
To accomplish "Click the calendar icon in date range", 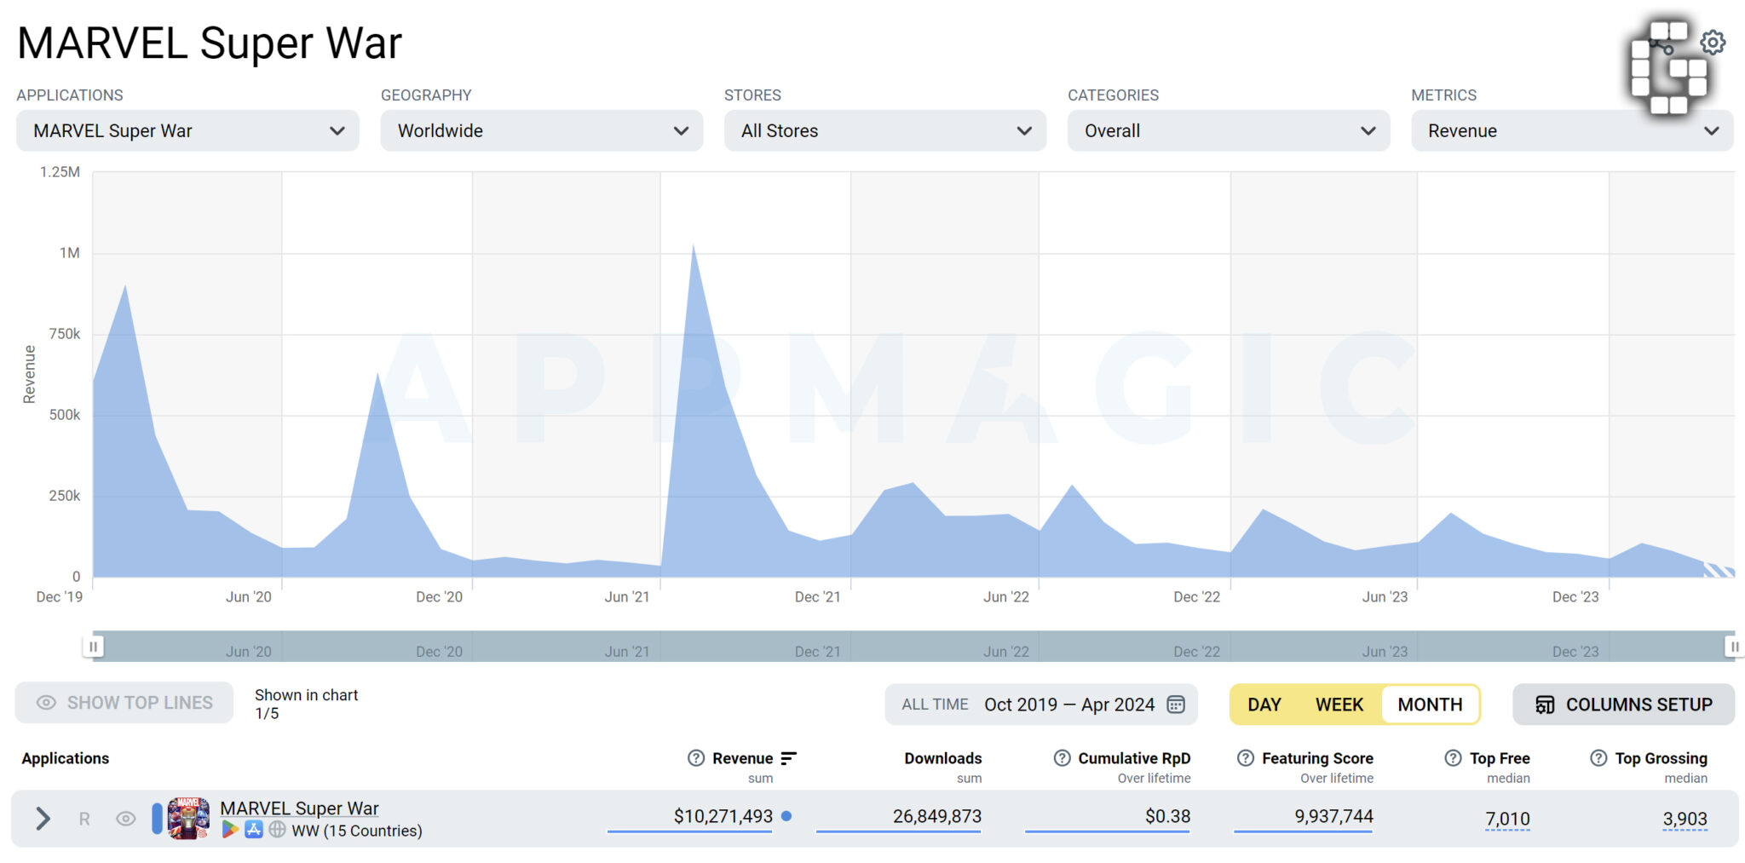I will (x=1176, y=705).
